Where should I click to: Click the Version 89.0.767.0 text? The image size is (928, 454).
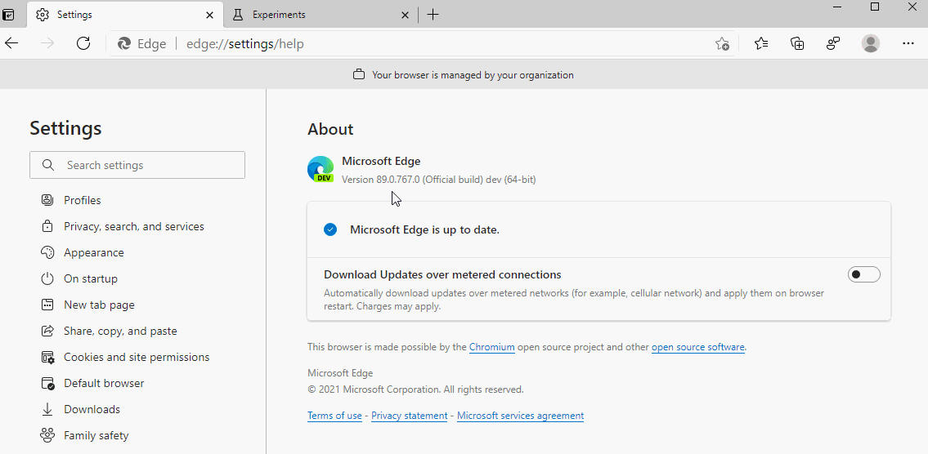pos(438,179)
